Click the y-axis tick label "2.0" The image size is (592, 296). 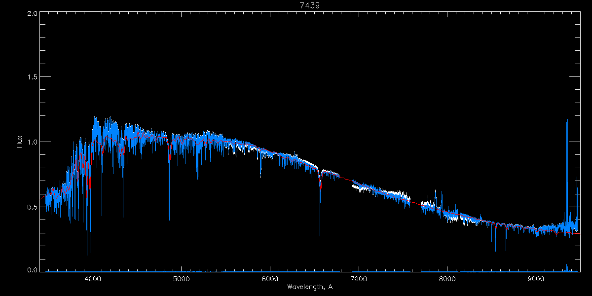32,13
